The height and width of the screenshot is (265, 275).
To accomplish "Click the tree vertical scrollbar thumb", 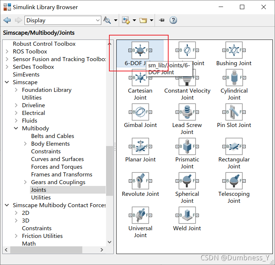I will 110,171.
